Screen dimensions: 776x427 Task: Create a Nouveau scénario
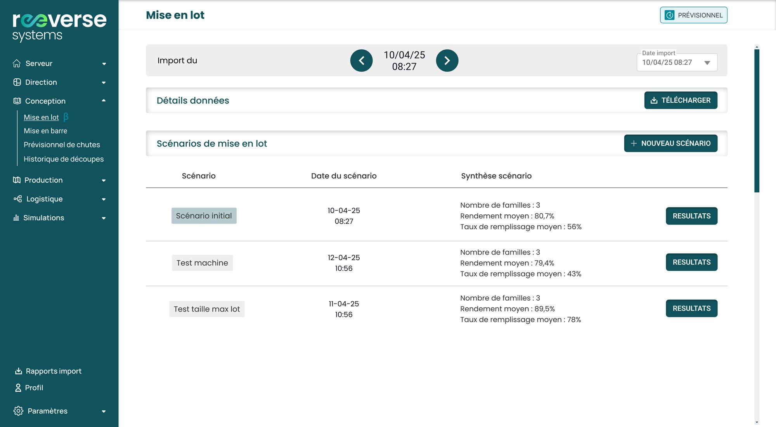tap(670, 143)
